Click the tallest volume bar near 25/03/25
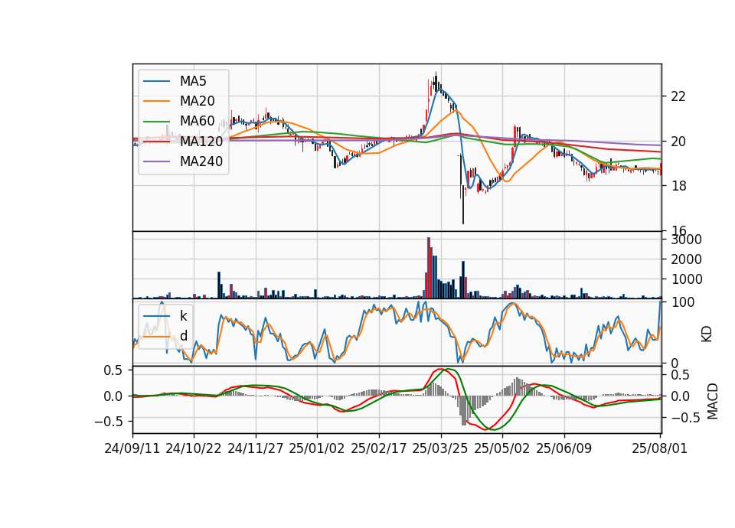The height and width of the screenshot is (528, 735). coord(429,268)
